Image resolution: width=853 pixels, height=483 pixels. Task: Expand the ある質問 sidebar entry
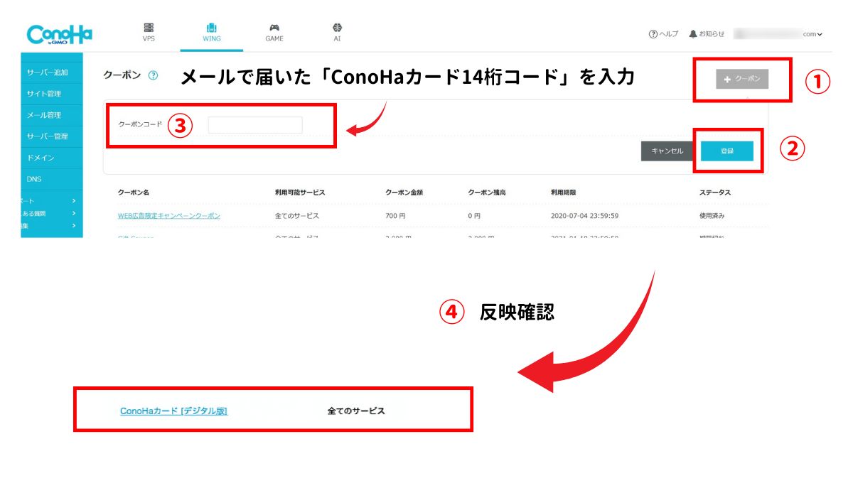[x=52, y=213]
